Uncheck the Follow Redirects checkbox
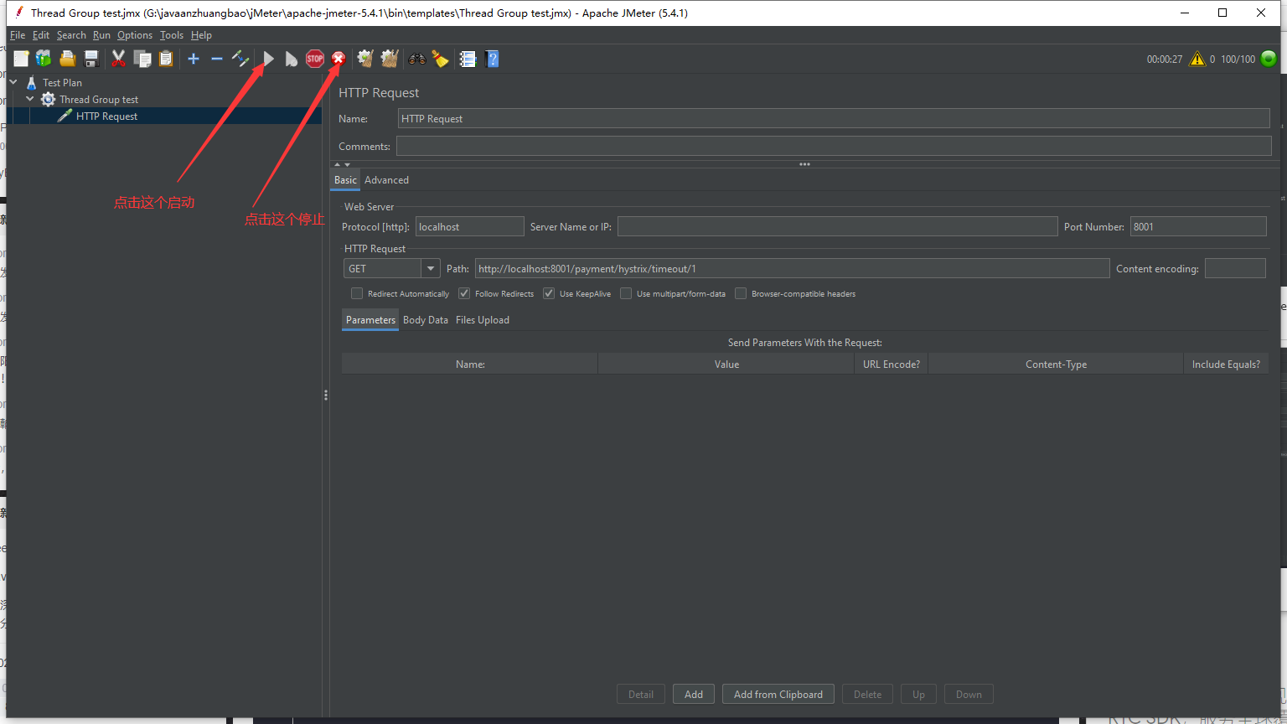This screenshot has height=724, width=1287. pos(464,293)
